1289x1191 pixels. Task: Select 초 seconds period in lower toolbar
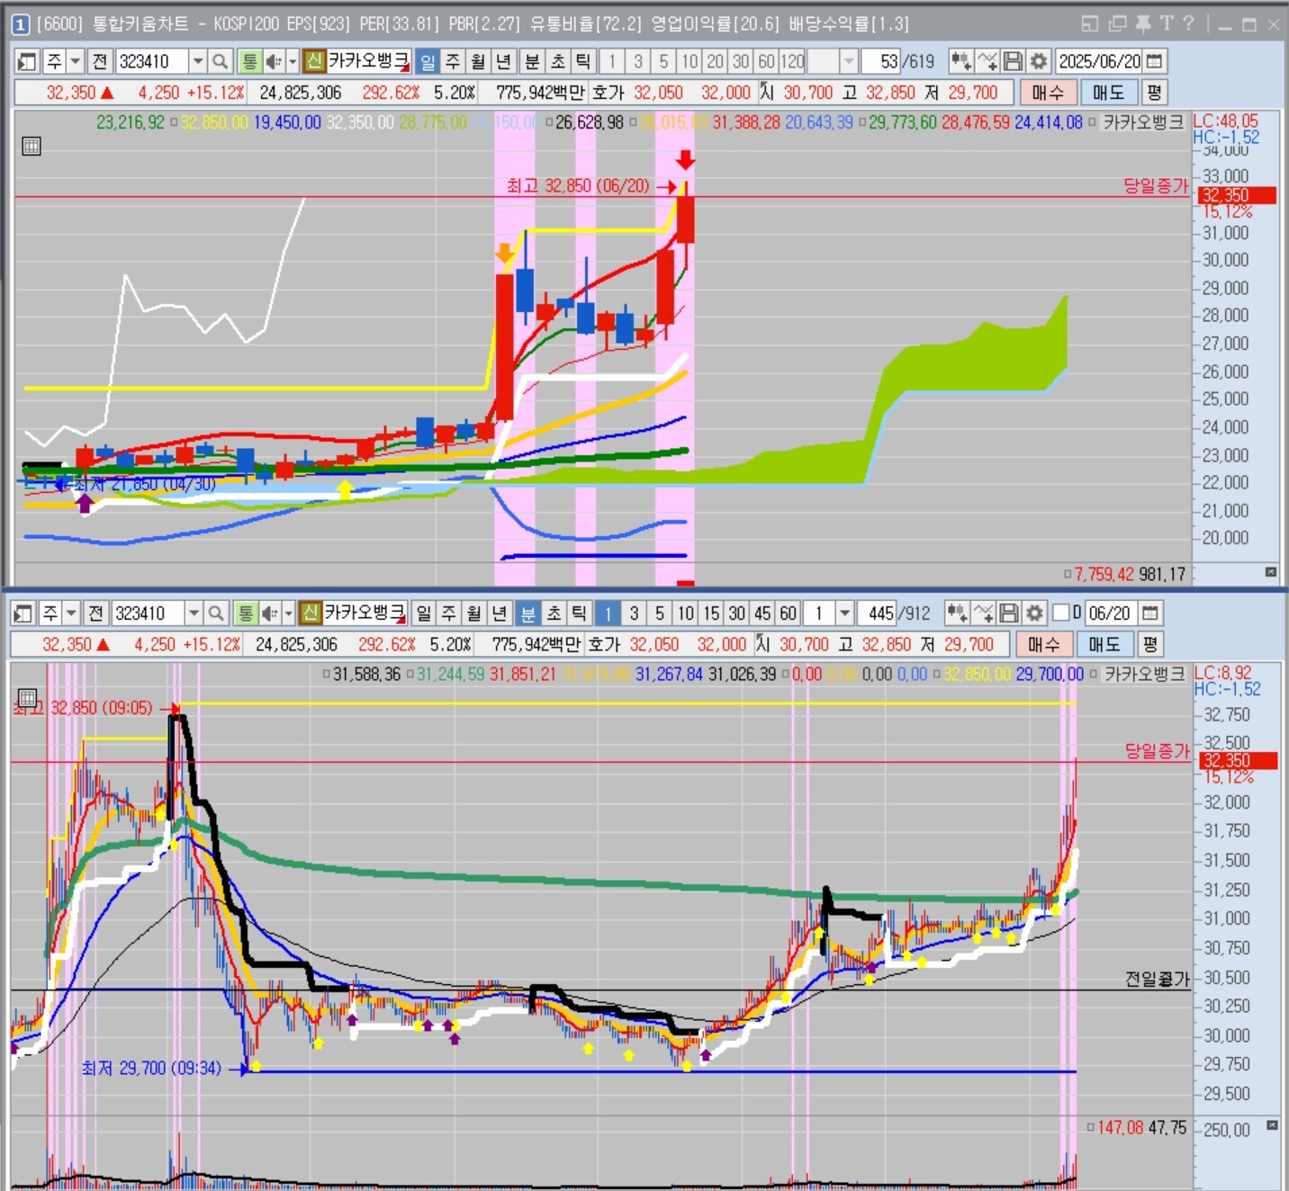tap(554, 613)
